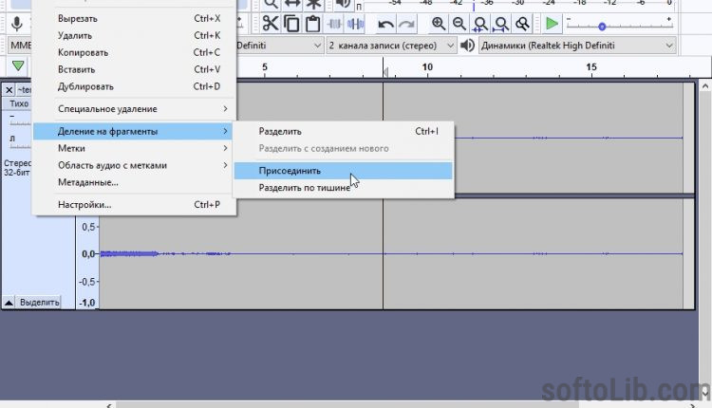Screen dimensions: 712x408
Task: Click Присоединить in the submenu
Action: coord(344,171)
